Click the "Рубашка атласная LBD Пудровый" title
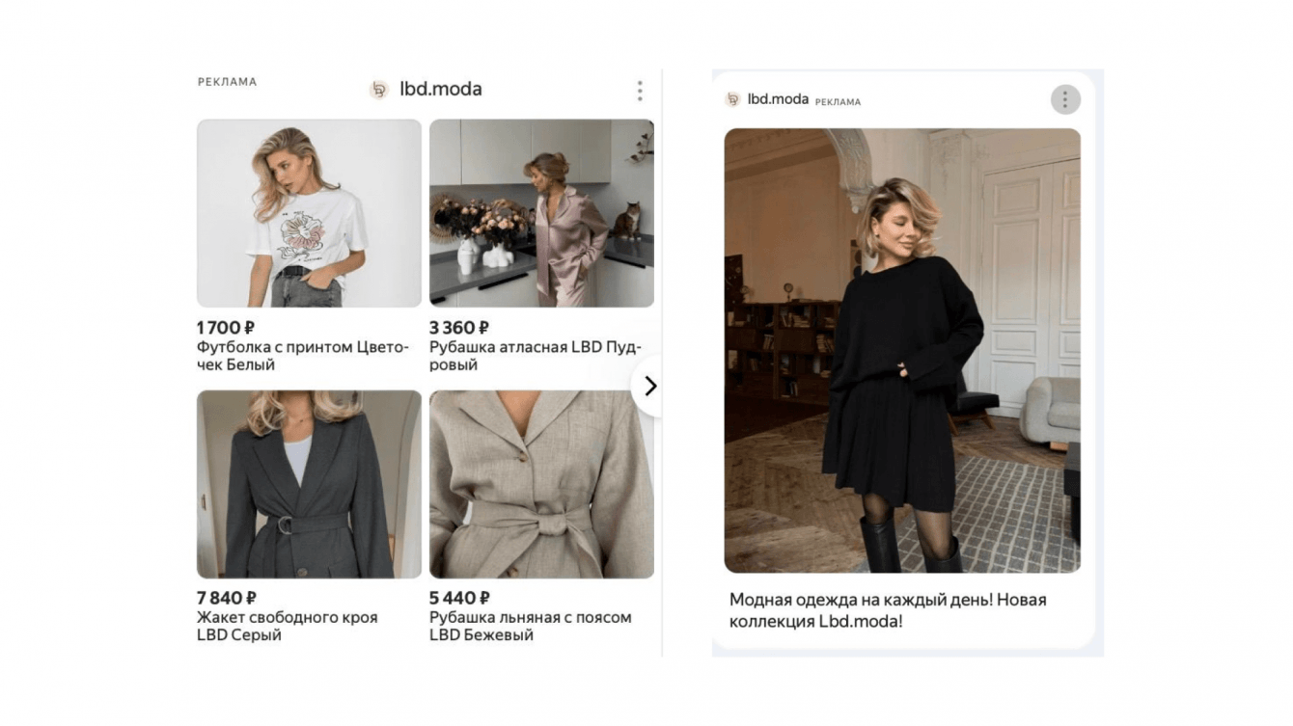The width and height of the screenshot is (1293, 726). [x=536, y=356]
